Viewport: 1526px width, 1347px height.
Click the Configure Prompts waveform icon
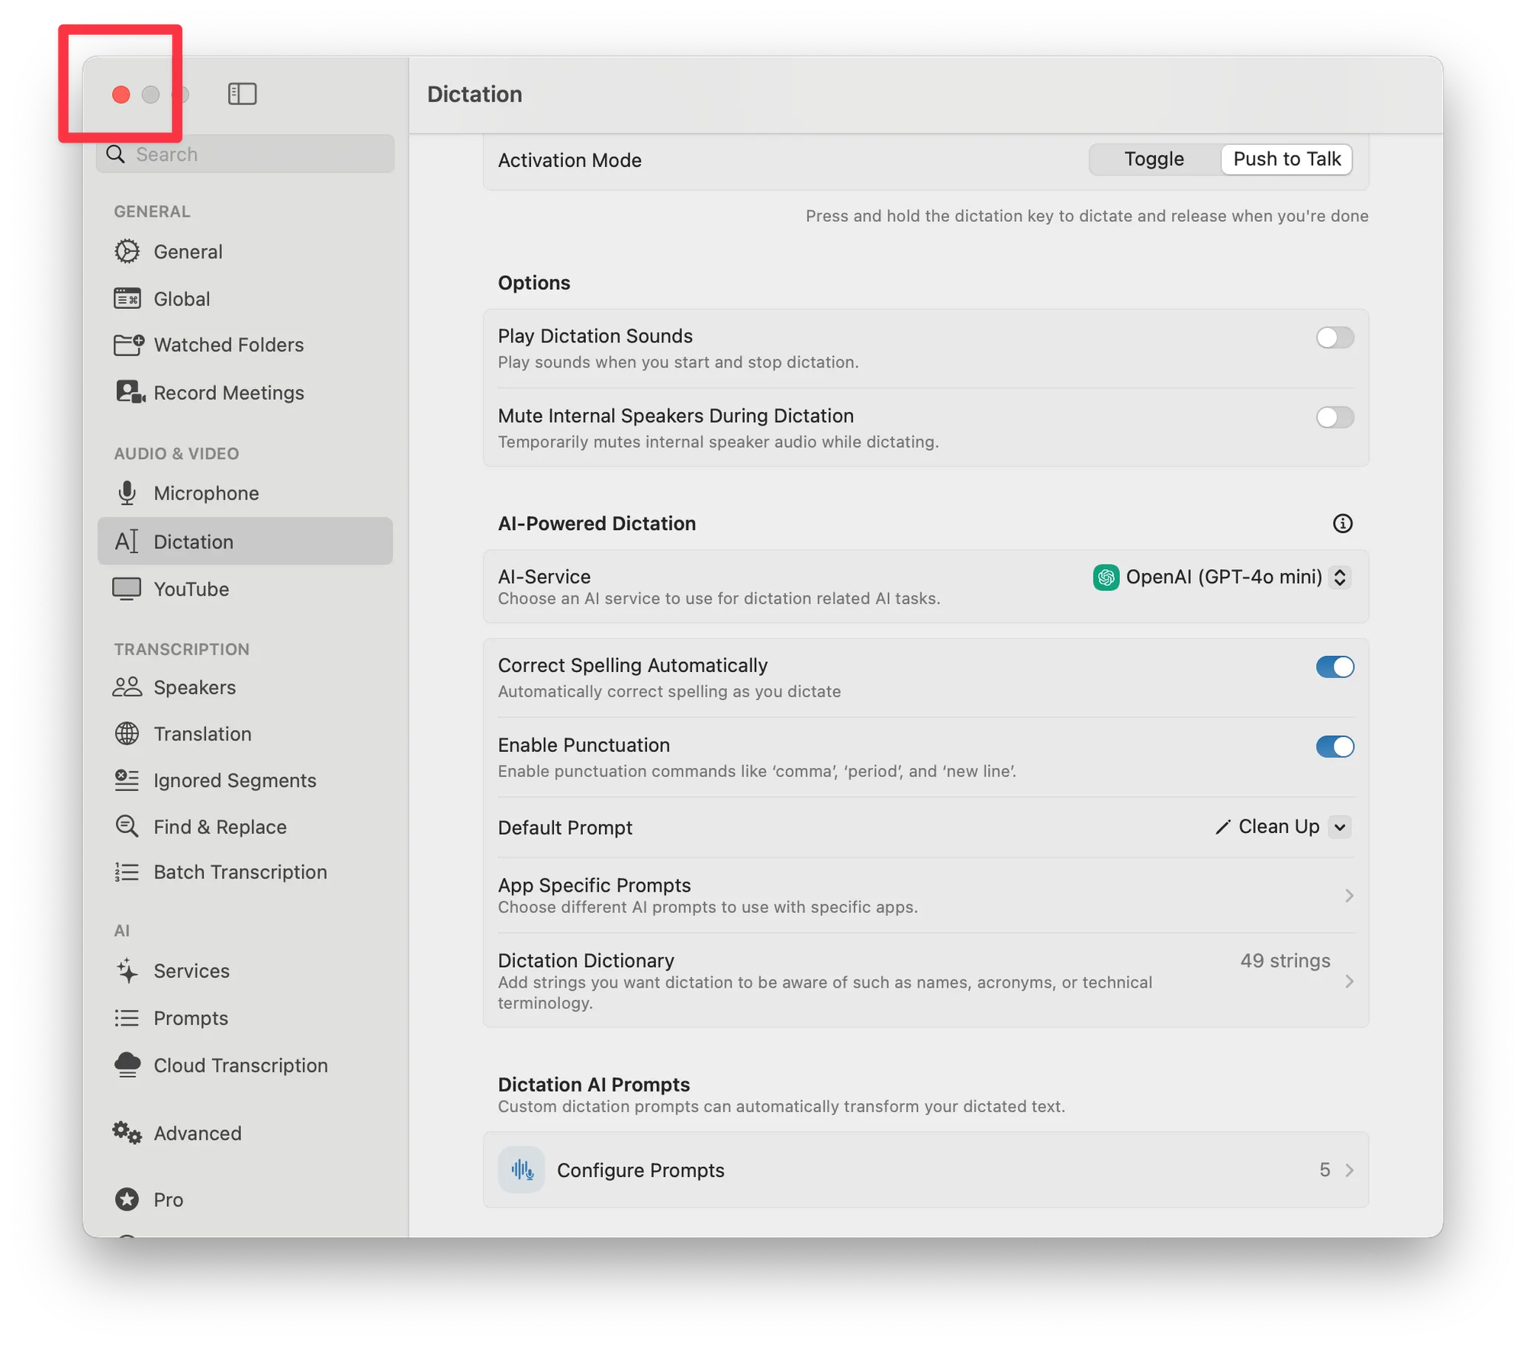(522, 1169)
